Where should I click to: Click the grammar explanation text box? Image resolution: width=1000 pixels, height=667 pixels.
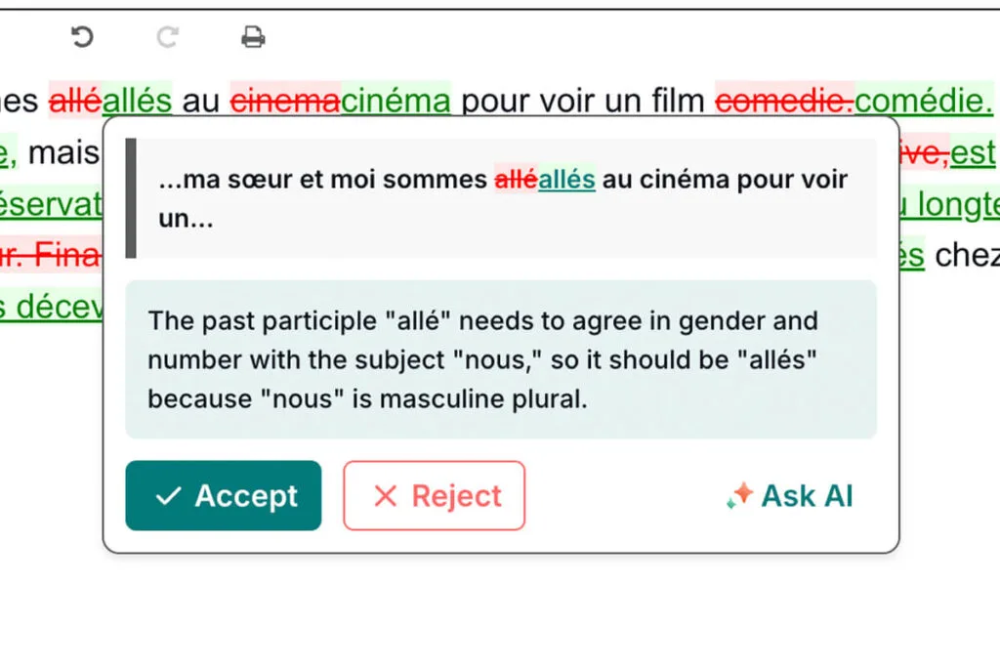point(501,359)
